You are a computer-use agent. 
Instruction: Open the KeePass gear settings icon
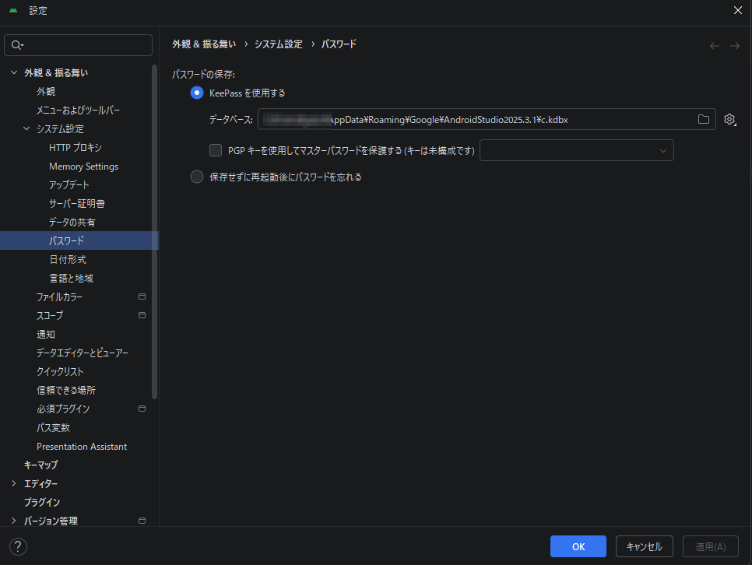pos(729,119)
